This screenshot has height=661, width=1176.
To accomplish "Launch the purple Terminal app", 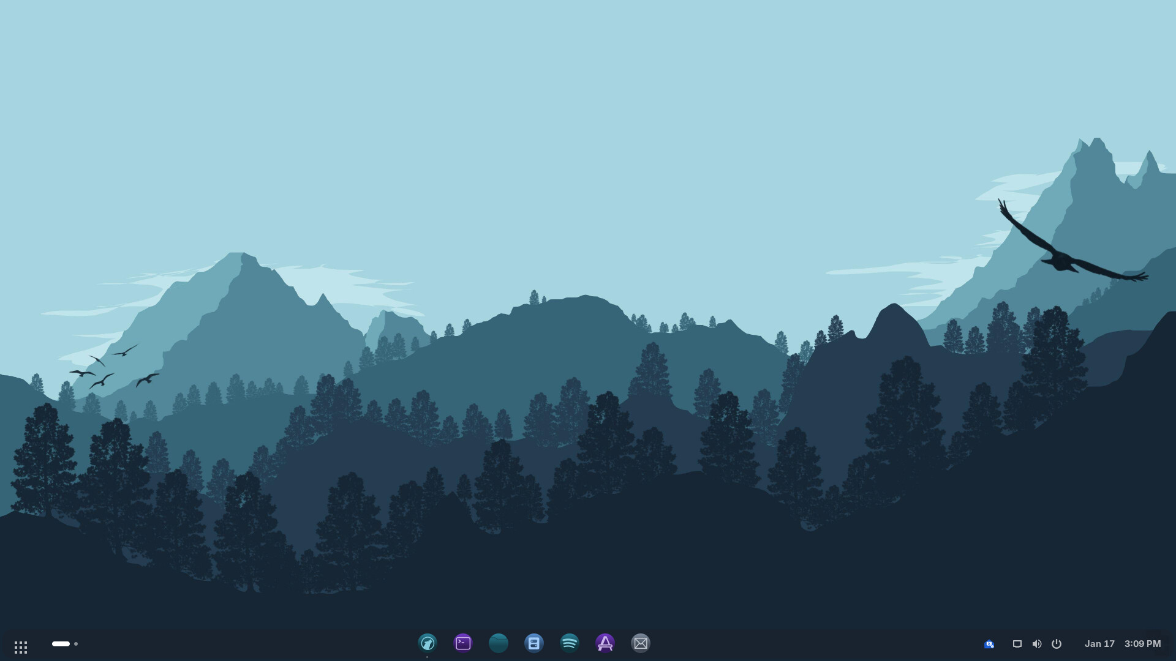I will (x=463, y=643).
